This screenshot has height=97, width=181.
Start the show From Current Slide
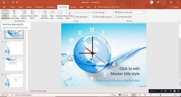[14, 15]
